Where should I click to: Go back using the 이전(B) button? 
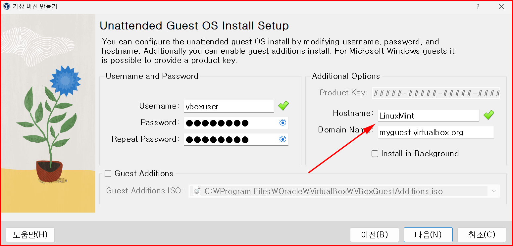(x=374, y=235)
